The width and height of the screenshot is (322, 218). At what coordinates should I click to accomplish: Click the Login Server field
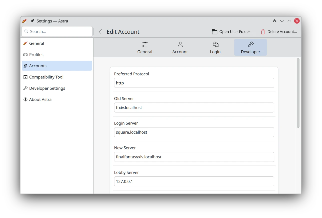click(x=194, y=132)
